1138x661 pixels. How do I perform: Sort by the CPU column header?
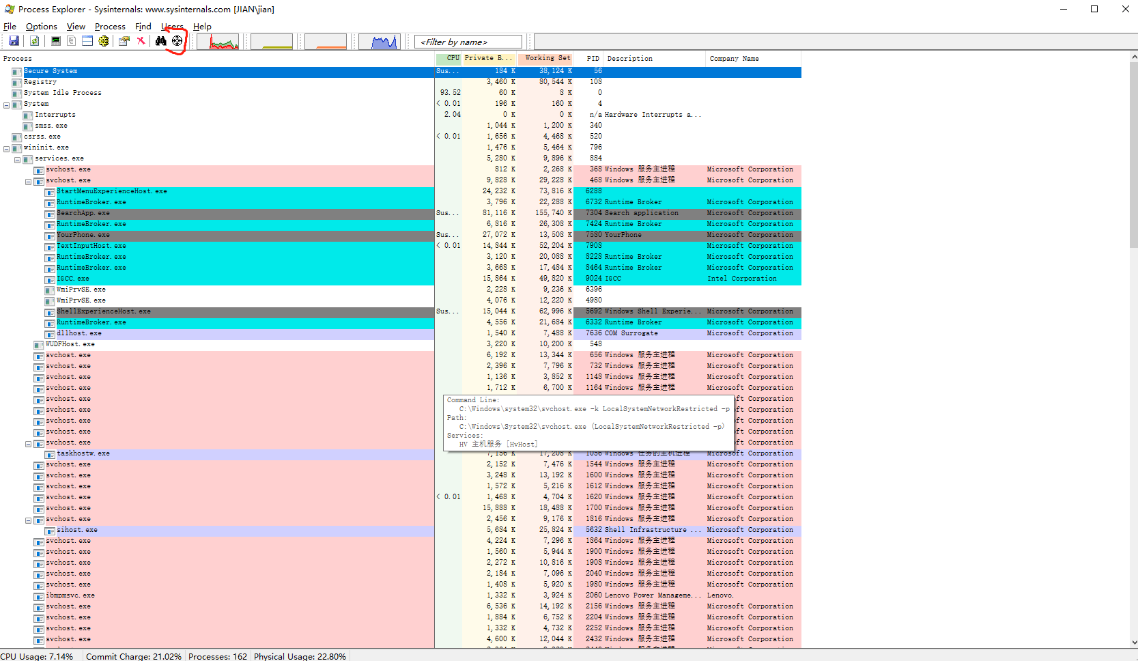pos(449,59)
